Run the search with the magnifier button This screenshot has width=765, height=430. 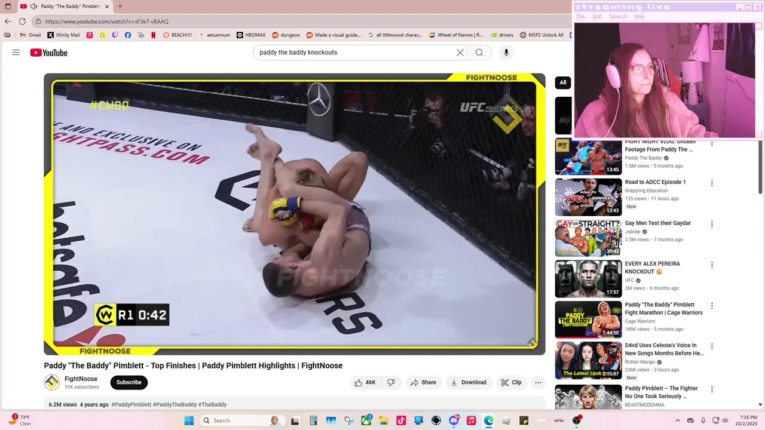[x=479, y=53]
